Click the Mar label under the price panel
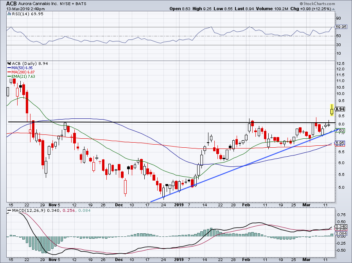352x263 pixels. [306, 205]
